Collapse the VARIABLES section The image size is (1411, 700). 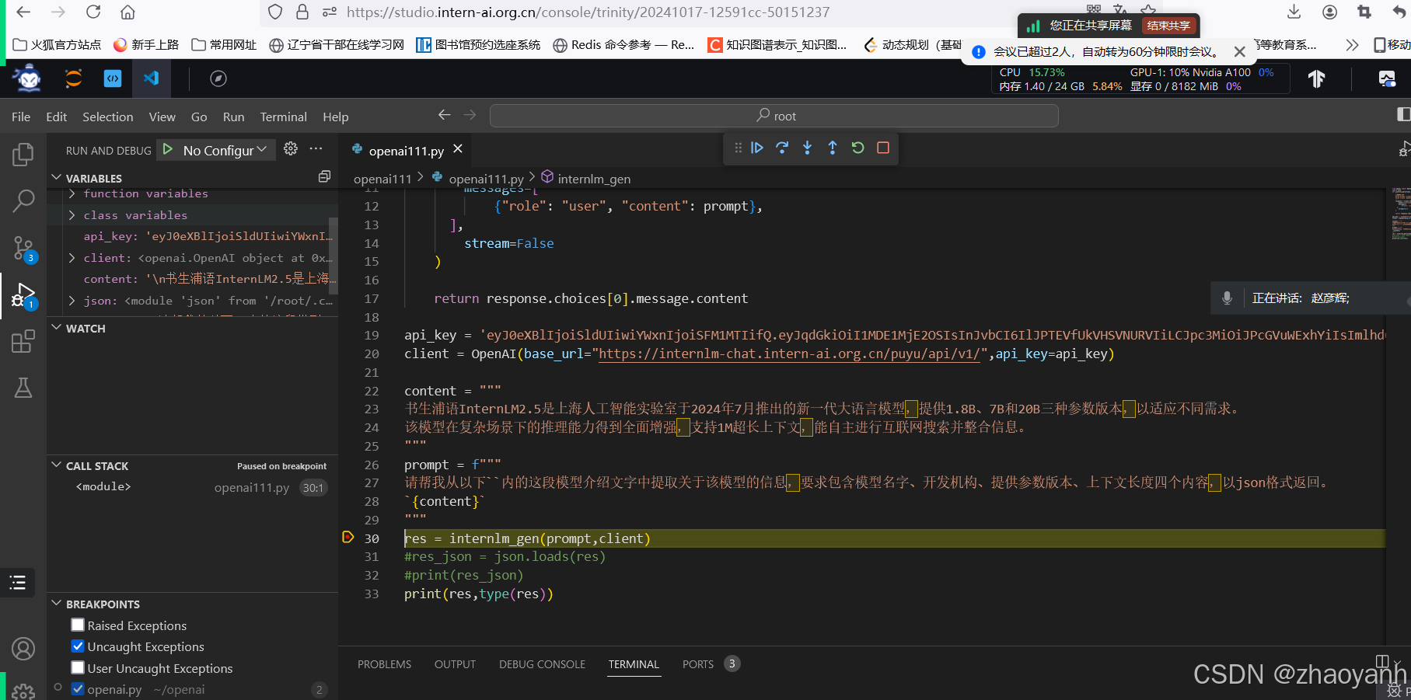tap(56, 177)
